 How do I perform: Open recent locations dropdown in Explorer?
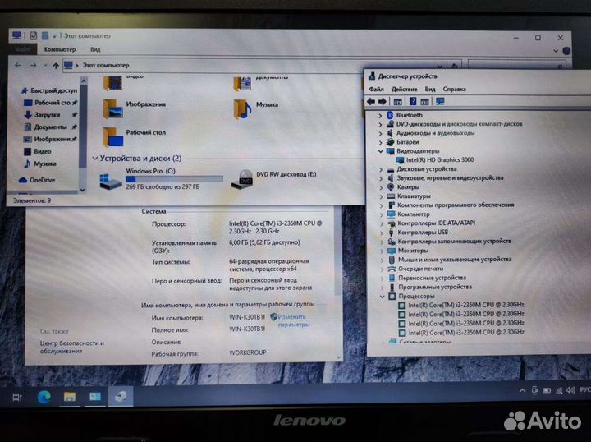[x=45, y=65]
